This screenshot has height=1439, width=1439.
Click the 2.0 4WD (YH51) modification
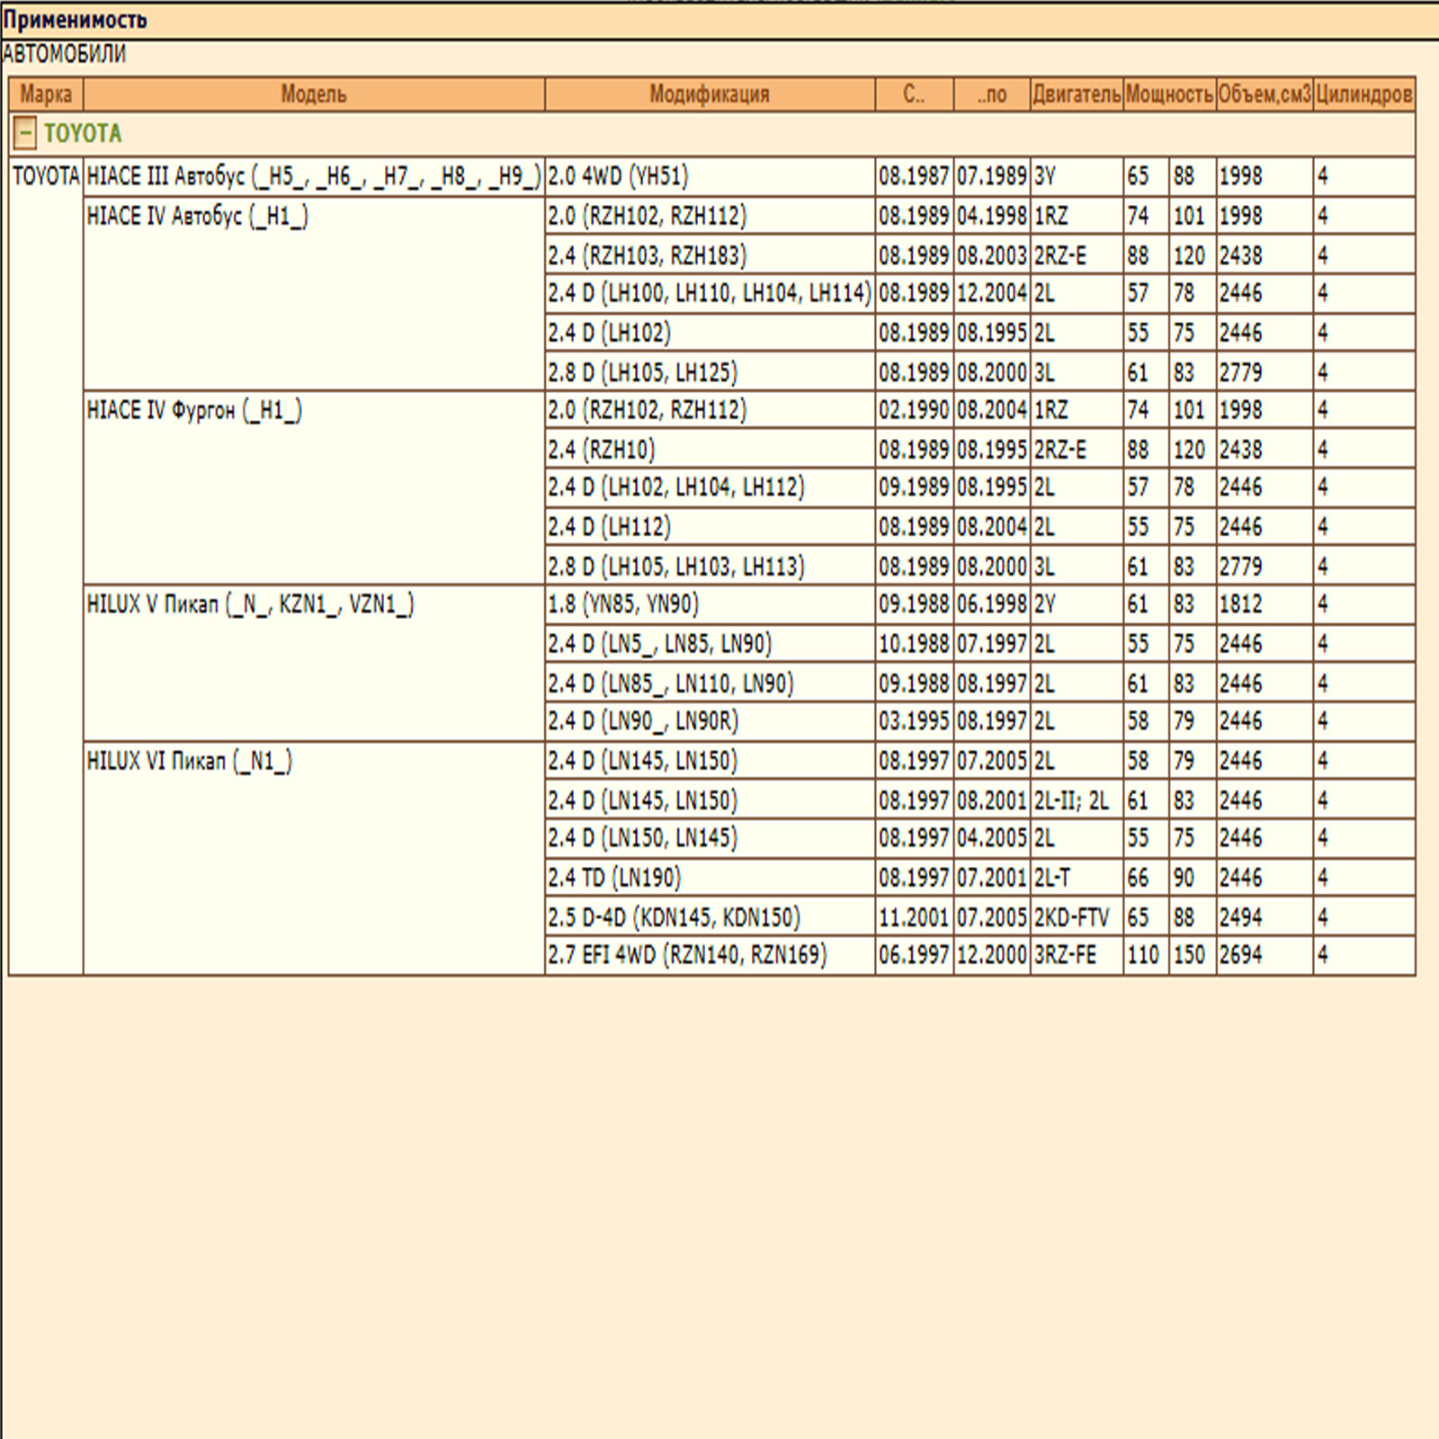click(618, 176)
